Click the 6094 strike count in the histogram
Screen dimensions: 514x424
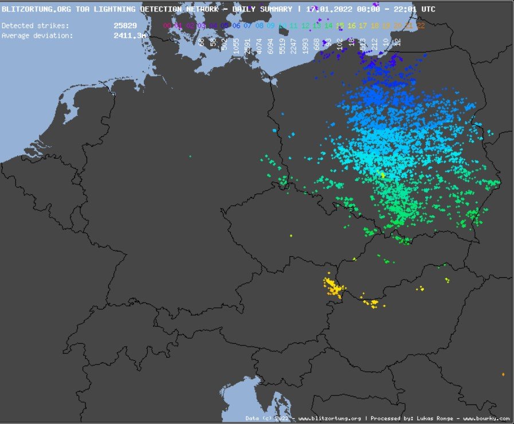pyautogui.click(x=270, y=46)
